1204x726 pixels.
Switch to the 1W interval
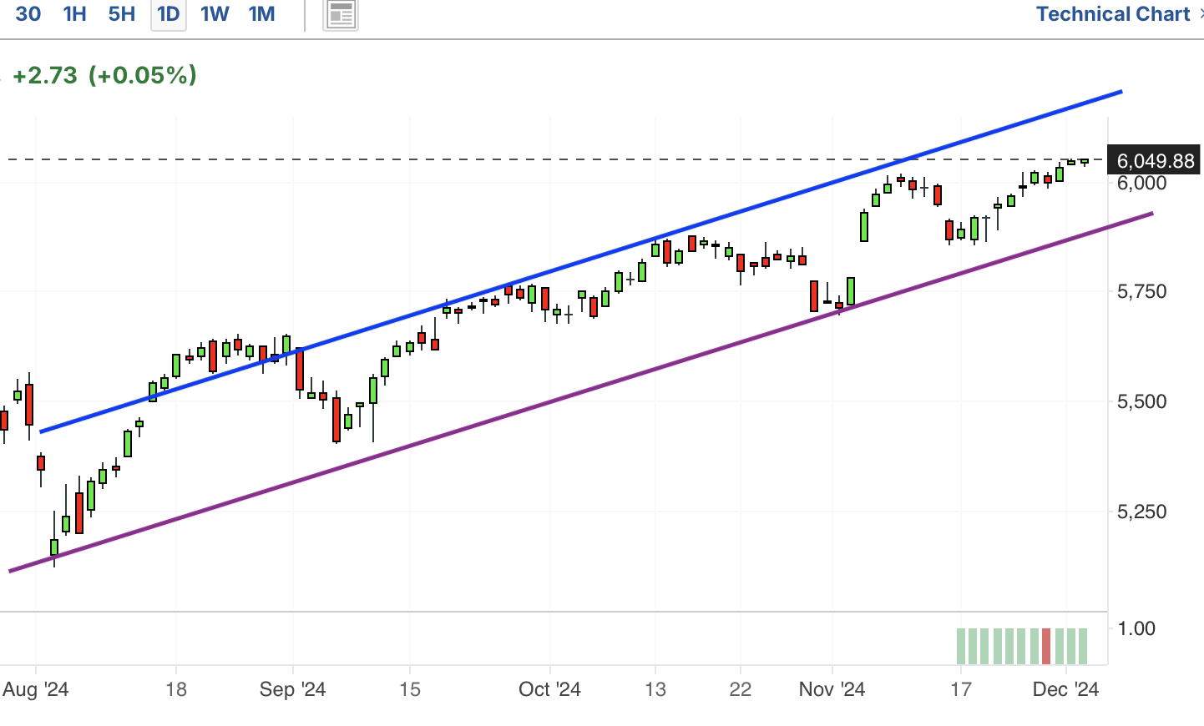pos(215,13)
